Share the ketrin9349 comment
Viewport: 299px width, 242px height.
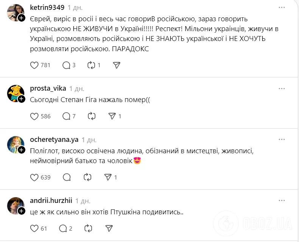[x=117, y=65]
